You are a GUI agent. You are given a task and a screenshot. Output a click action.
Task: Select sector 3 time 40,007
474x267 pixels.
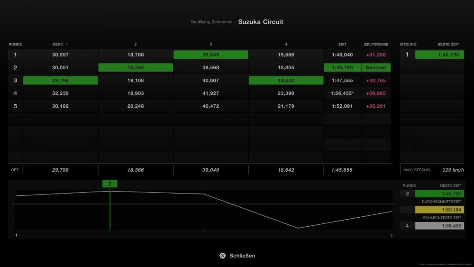tap(211, 81)
